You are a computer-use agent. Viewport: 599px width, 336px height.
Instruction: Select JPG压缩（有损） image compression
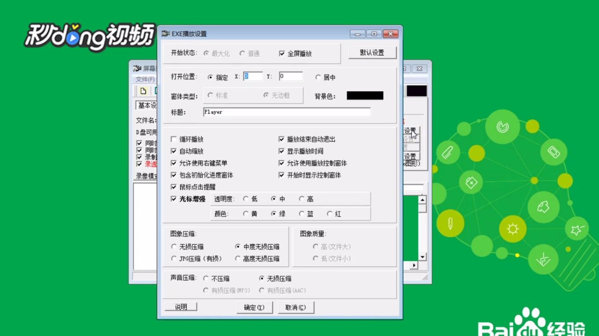(x=174, y=258)
